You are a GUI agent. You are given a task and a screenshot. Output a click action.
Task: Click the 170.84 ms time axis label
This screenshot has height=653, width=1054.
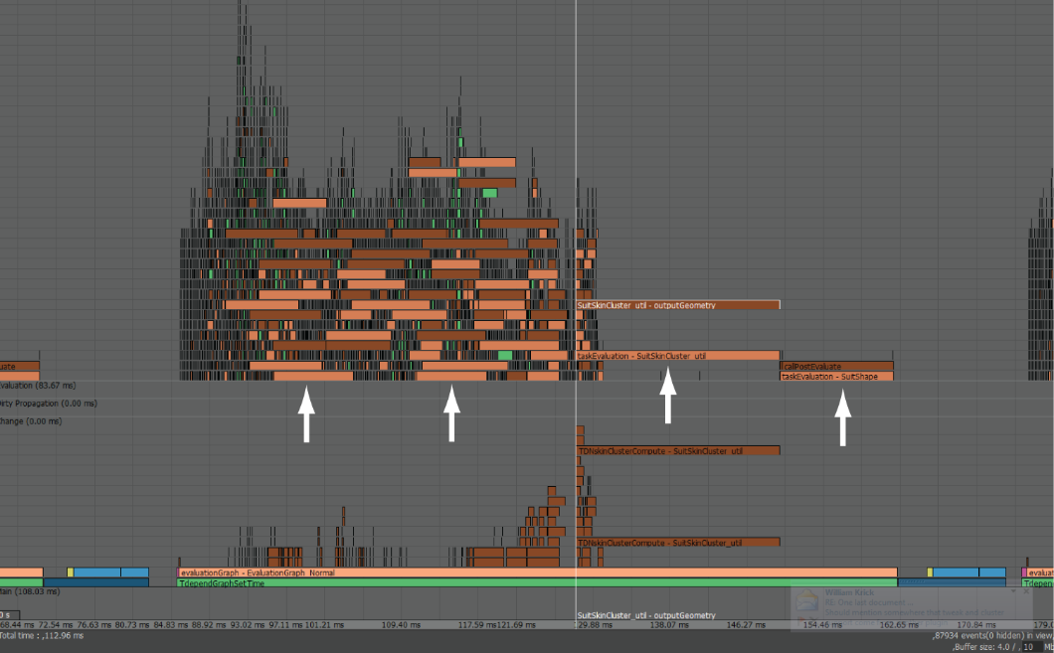pyautogui.click(x=976, y=625)
